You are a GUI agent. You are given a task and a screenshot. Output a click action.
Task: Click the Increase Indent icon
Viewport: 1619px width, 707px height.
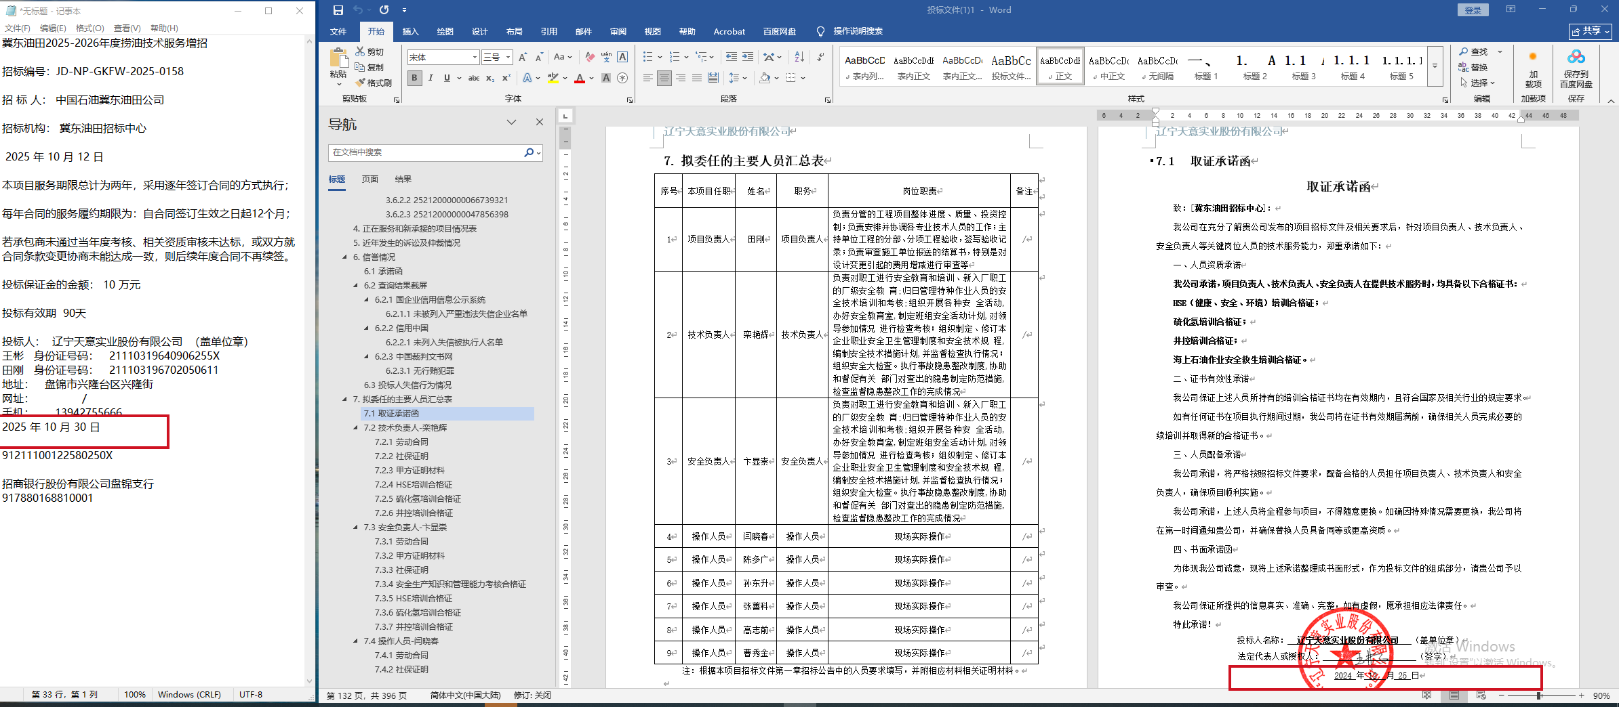point(748,57)
